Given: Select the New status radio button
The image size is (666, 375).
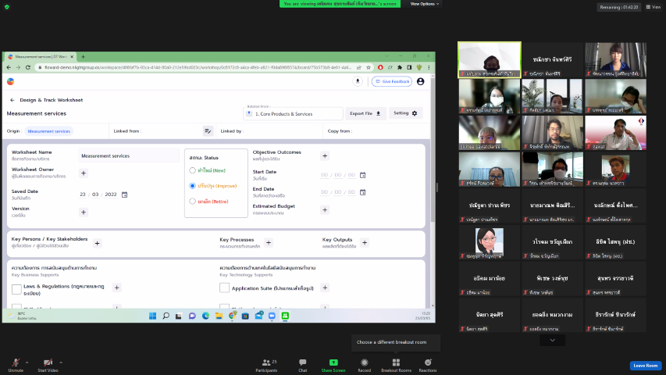Looking at the screenshot, I should [193, 170].
